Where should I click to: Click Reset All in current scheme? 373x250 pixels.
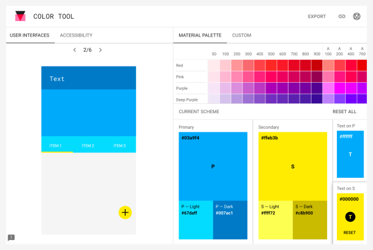tap(344, 111)
